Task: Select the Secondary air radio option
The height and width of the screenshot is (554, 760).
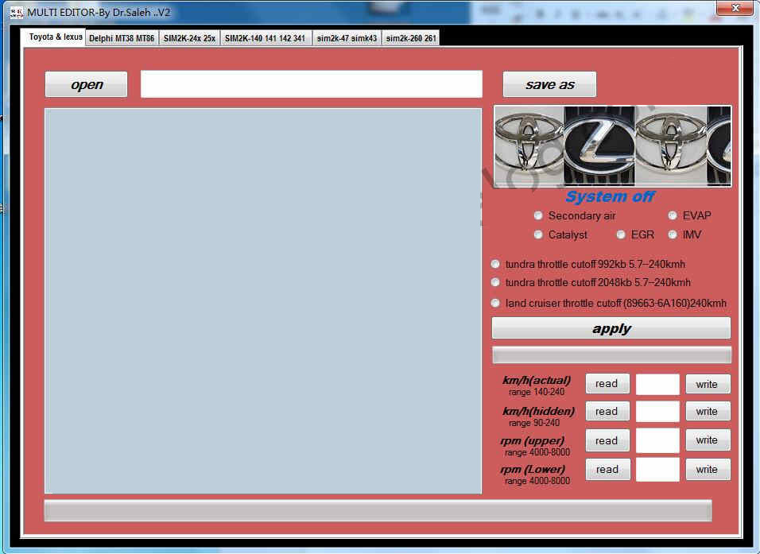Action: pyautogui.click(x=575, y=215)
